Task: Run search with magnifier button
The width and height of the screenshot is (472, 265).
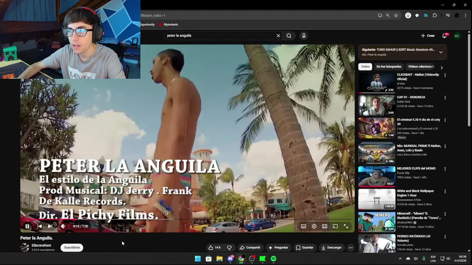Action: pyautogui.click(x=289, y=36)
